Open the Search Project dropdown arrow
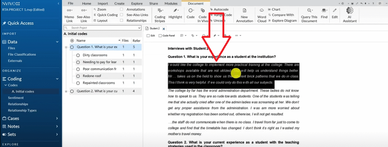This screenshot has height=147, width=388. (139, 28)
